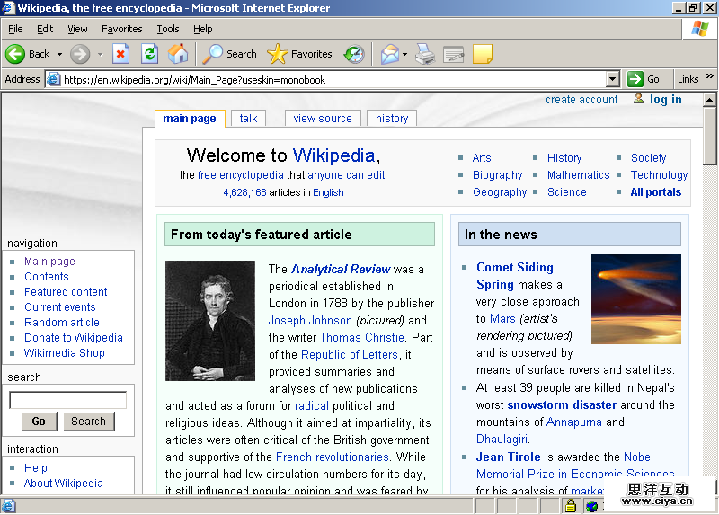The image size is (719, 515).
Task: Expand the Back button history dropdown
Action: tap(59, 54)
